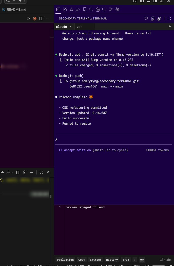Select the README.md editor tab
Image resolution: width=174 pixels, height=266 pixels.
coord(16,9)
